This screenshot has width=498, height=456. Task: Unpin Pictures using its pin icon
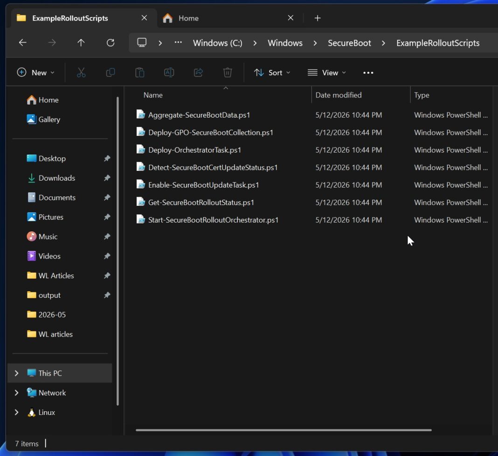[107, 217]
